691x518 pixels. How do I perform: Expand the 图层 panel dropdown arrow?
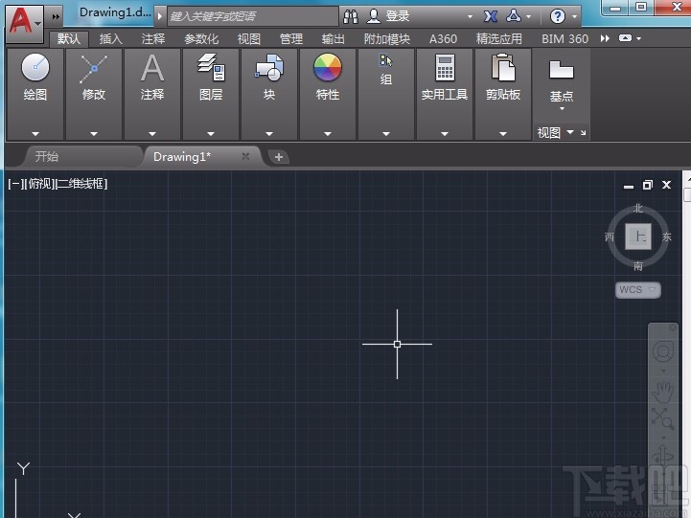tap(211, 133)
